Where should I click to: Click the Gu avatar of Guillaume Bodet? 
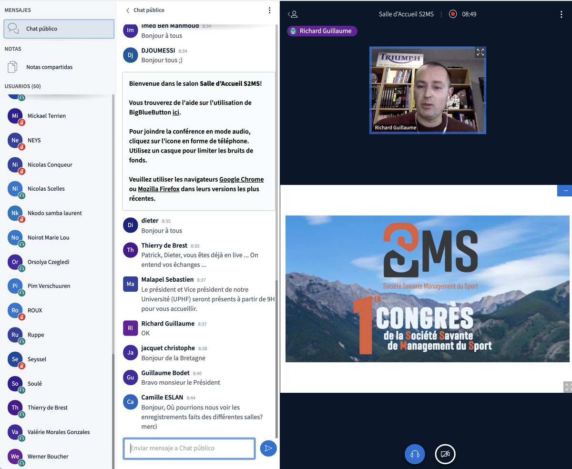coord(131,377)
